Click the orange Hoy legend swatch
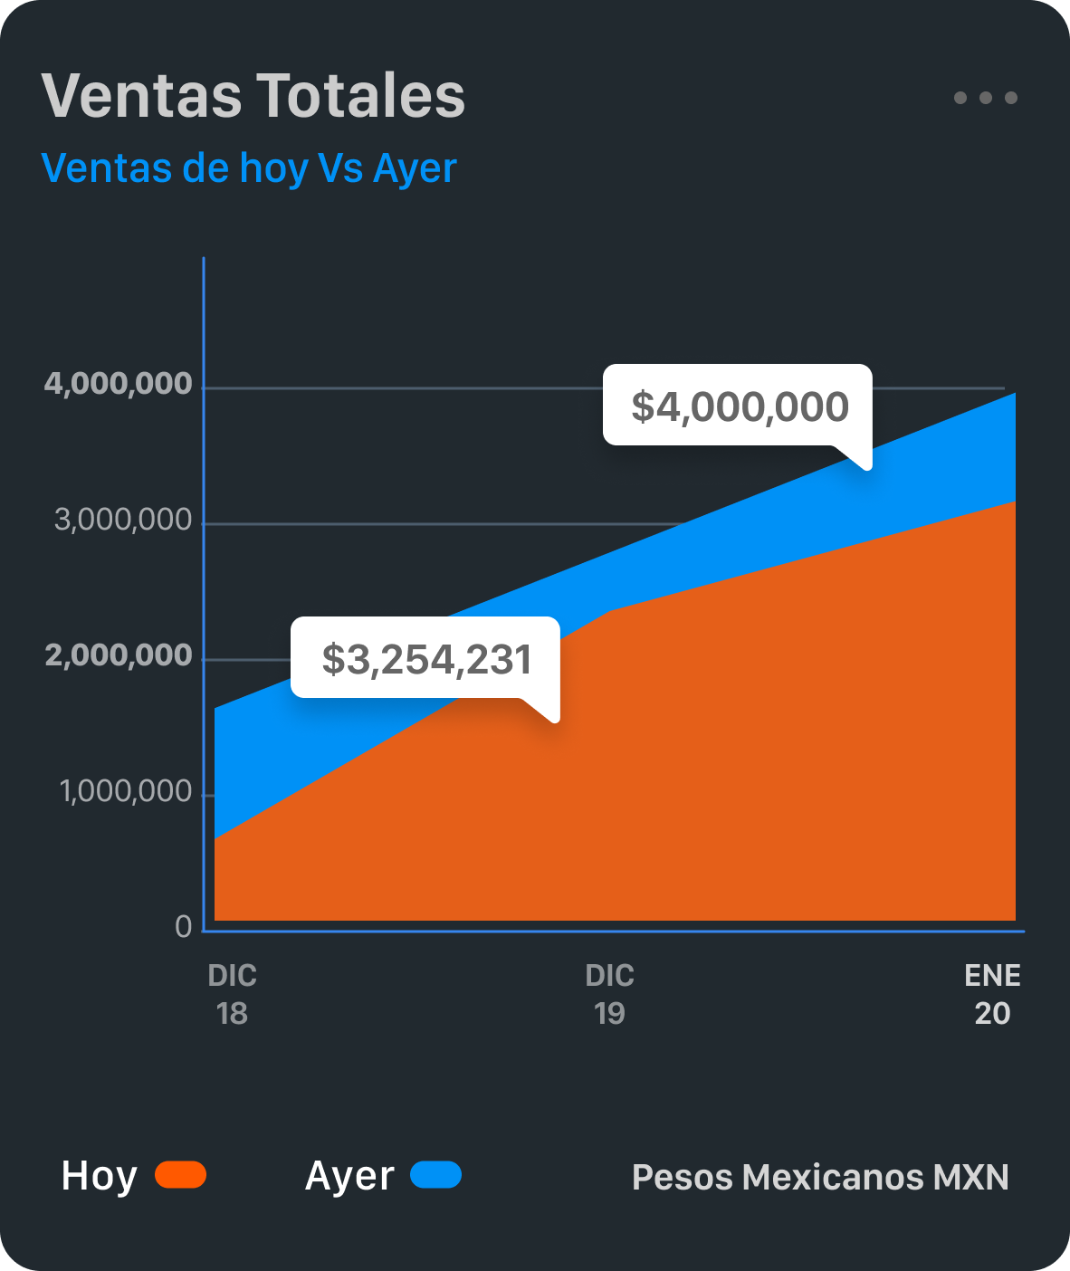The width and height of the screenshot is (1070, 1271). pyautogui.click(x=181, y=1175)
